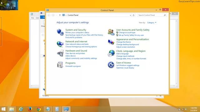
Task: Open Edit menu in background window
Action: pyautogui.click(x=37, y=18)
